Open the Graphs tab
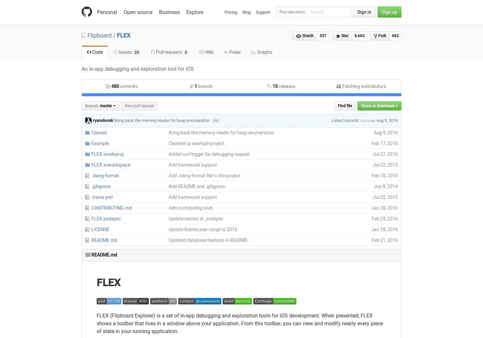The height and width of the screenshot is (338, 483). click(x=261, y=52)
